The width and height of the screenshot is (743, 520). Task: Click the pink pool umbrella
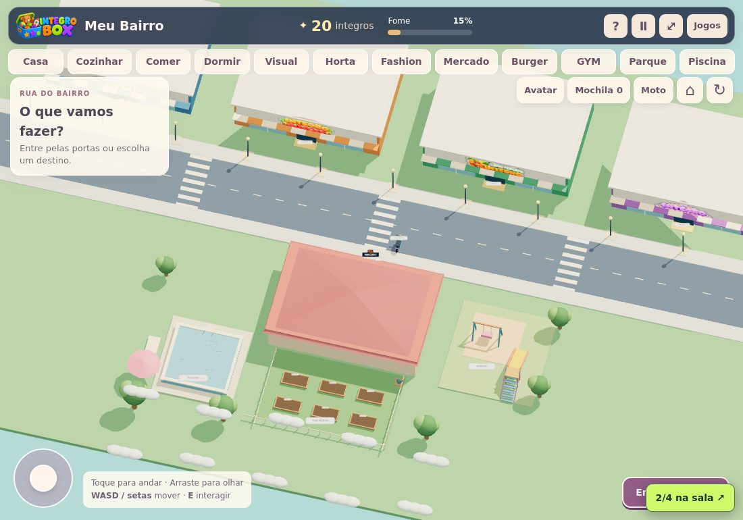pyautogui.click(x=143, y=364)
